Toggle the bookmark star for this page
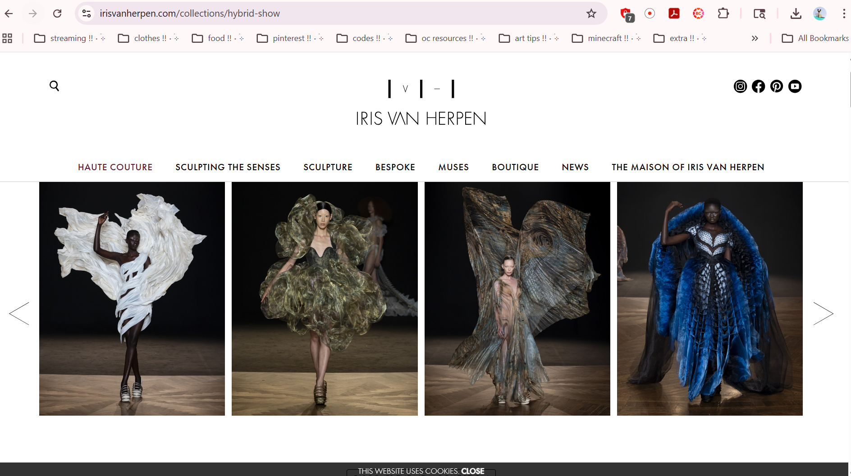The width and height of the screenshot is (851, 476). click(591, 13)
